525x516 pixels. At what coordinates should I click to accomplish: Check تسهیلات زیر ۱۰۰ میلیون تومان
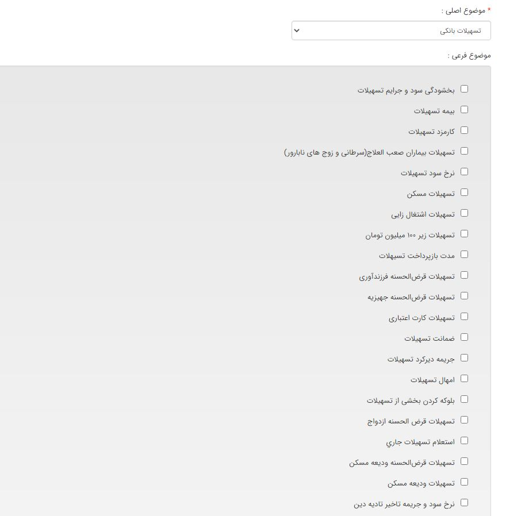tap(465, 234)
